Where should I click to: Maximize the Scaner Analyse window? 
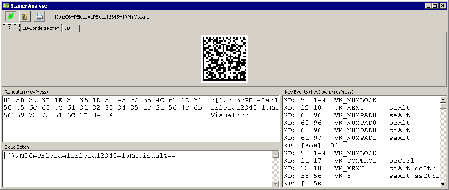436,6
